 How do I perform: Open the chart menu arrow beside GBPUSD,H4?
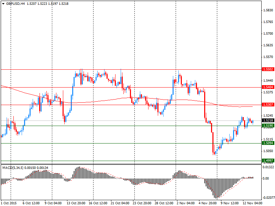(3, 4)
